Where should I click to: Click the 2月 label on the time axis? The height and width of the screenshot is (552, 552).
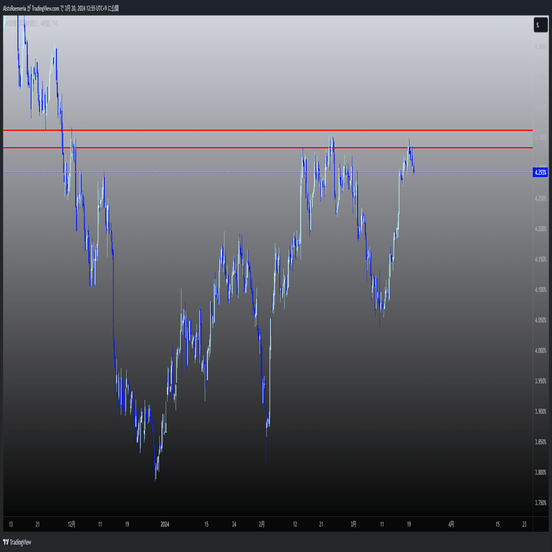pyautogui.click(x=262, y=524)
